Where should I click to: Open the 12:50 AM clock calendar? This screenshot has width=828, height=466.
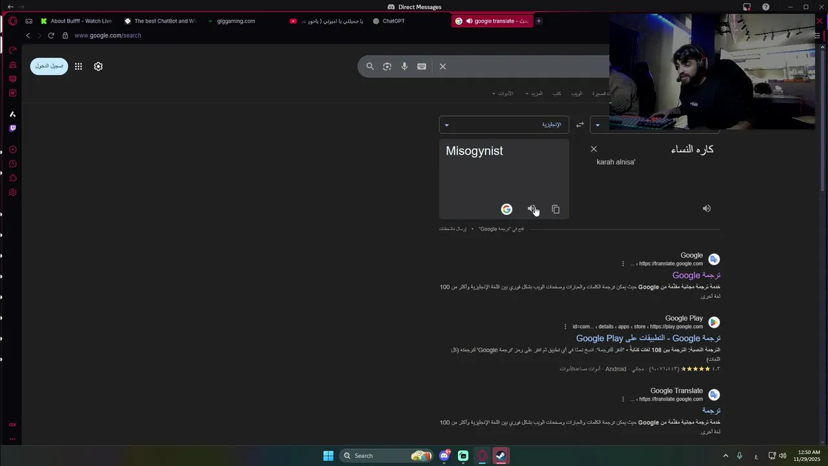807,456
